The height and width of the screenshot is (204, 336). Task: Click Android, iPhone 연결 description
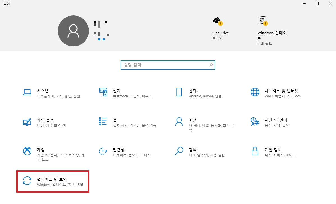(x=205, y=96)
